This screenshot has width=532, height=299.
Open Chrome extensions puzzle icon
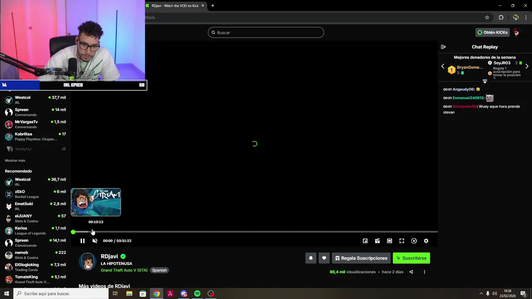(501, 17)
